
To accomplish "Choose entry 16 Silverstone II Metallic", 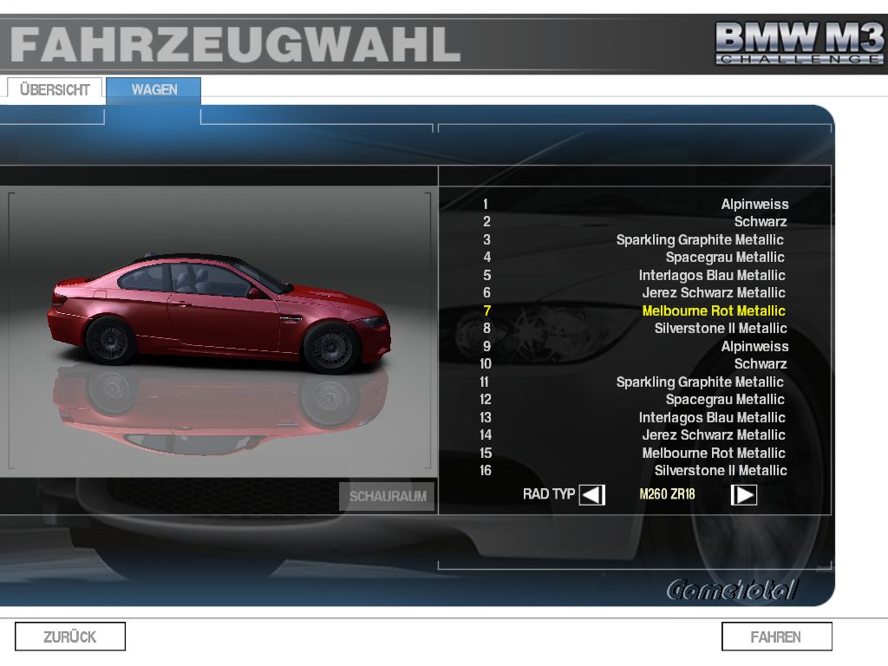I will (x=634, y=471).
